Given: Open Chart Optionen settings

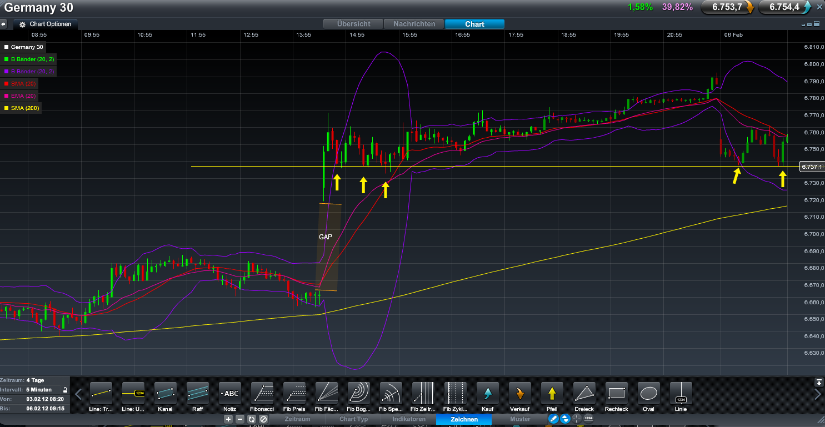Looking at the screenshot, I should coord(46,24).
